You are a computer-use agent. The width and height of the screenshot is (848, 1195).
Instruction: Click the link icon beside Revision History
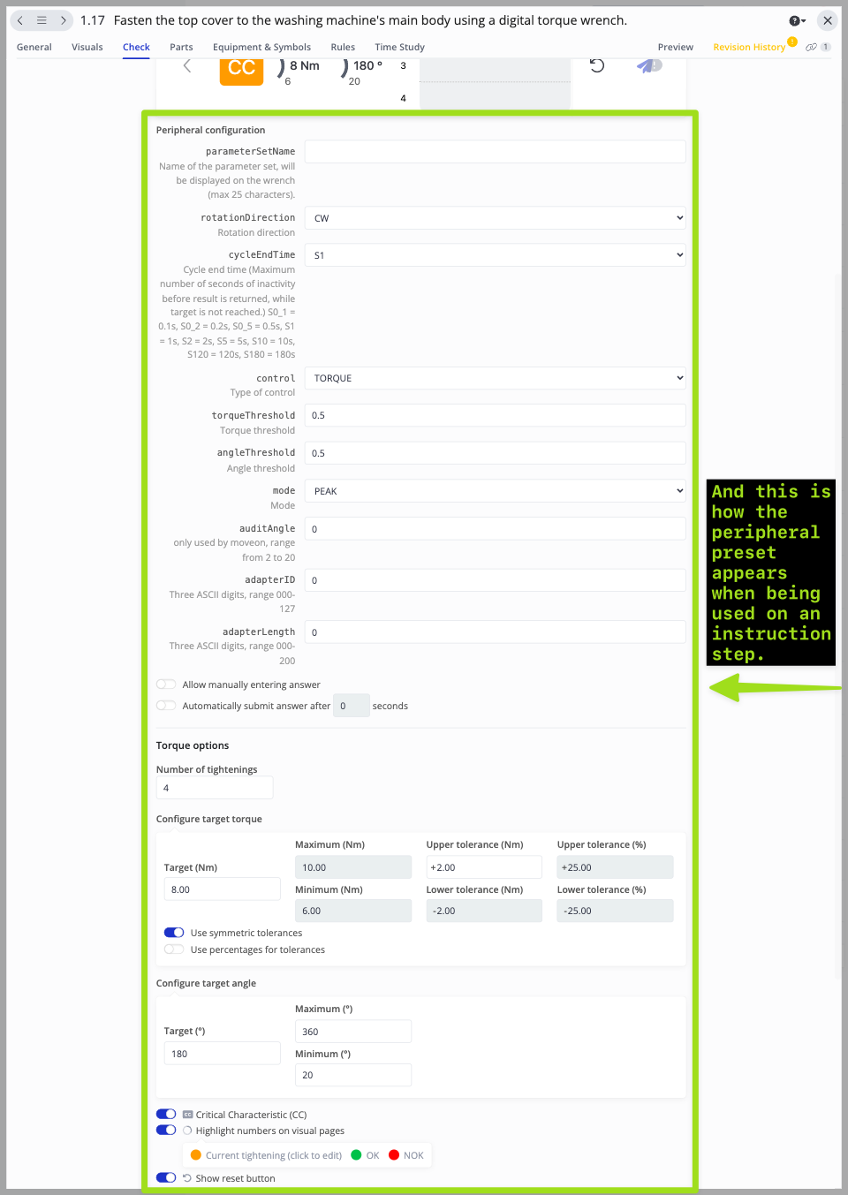coord(811,48)
